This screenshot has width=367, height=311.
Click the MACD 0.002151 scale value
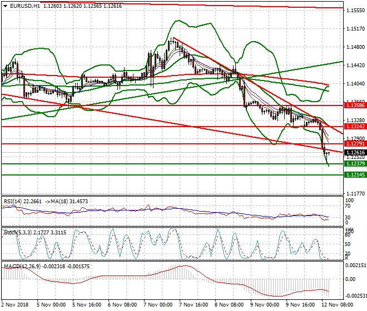coord(355,265)
